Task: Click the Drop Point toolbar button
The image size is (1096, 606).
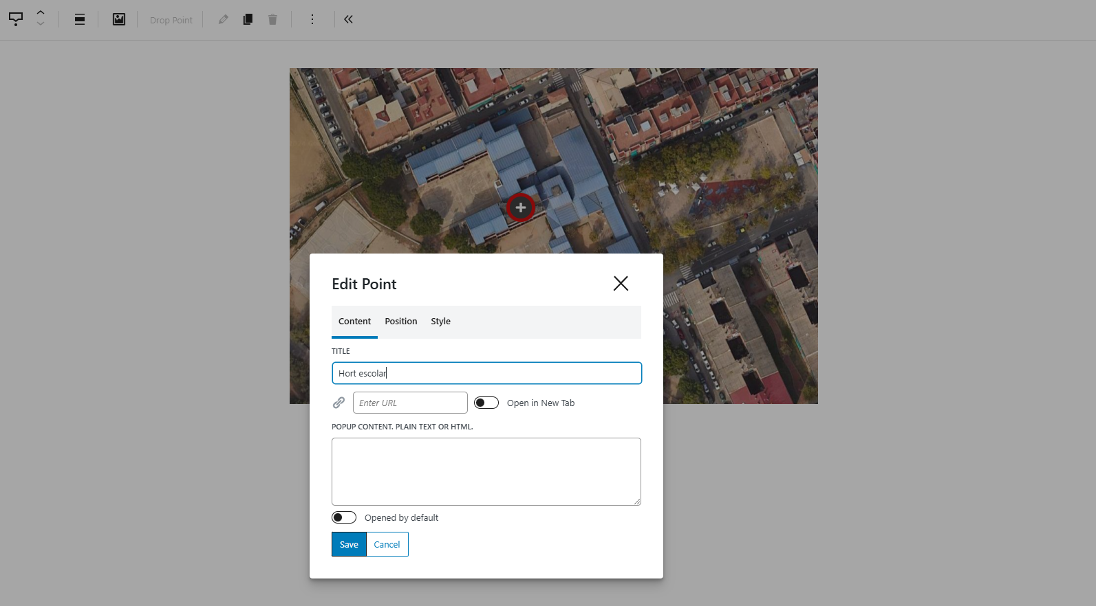Action: tap(171, 20)
